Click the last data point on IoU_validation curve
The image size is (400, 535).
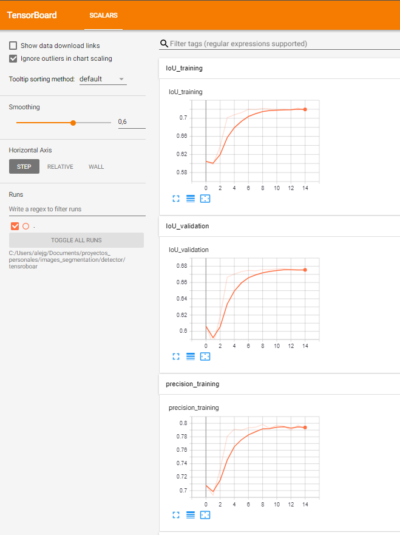(305, 270)
